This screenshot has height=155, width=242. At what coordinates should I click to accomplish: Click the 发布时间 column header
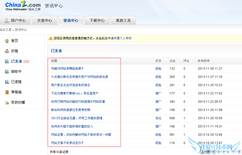(203, 61)
